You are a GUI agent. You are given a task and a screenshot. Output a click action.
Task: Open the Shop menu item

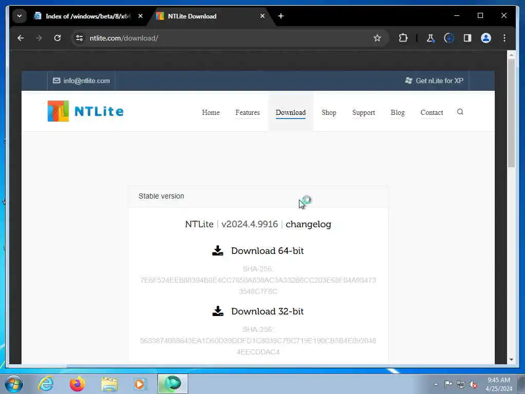tap(329, 112)
